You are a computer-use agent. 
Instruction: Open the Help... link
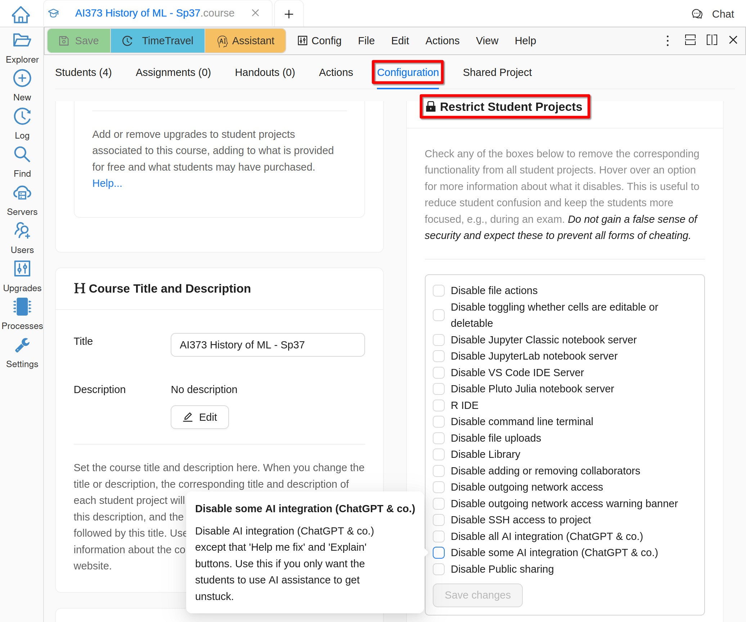click(107, 183)
